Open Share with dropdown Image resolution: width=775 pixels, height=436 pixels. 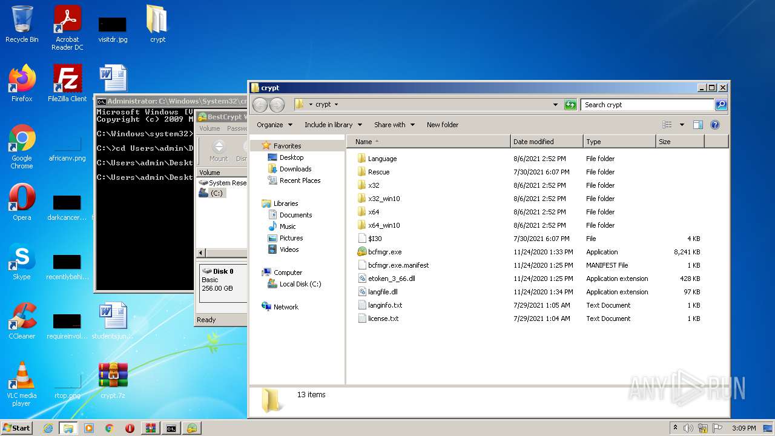[394, 125]
